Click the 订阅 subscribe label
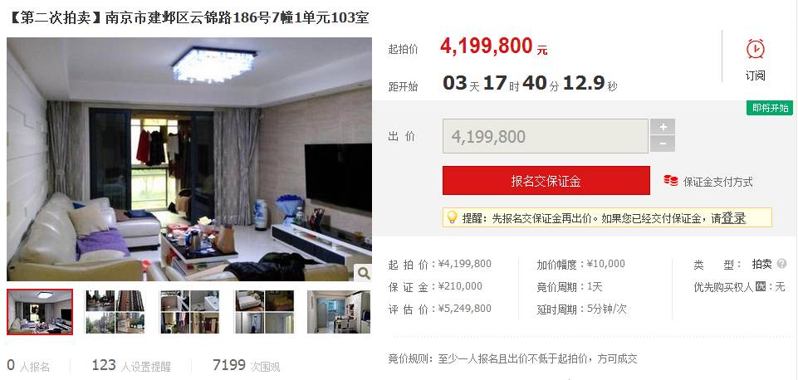This screenshot has width=798, height=380. [x=756, y=76]
